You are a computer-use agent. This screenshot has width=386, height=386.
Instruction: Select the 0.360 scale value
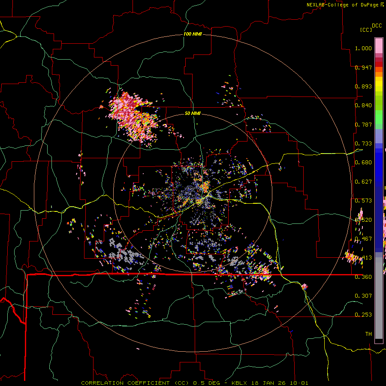[363, 277]
